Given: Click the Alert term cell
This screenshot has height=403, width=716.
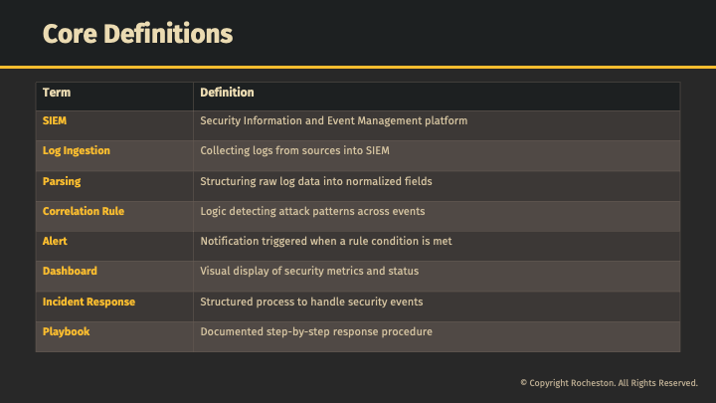Looking at the screenshot, I should click(57, 241).
